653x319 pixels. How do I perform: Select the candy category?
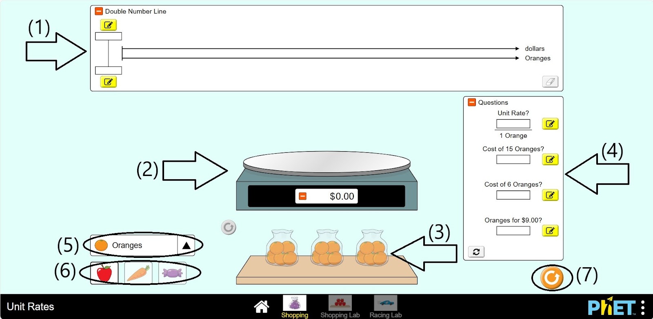click(172, 273)
